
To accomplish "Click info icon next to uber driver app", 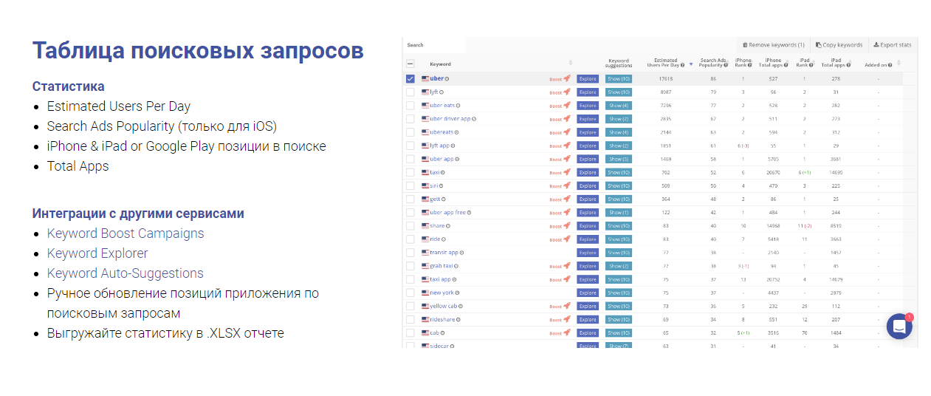I will pos(474,119).
